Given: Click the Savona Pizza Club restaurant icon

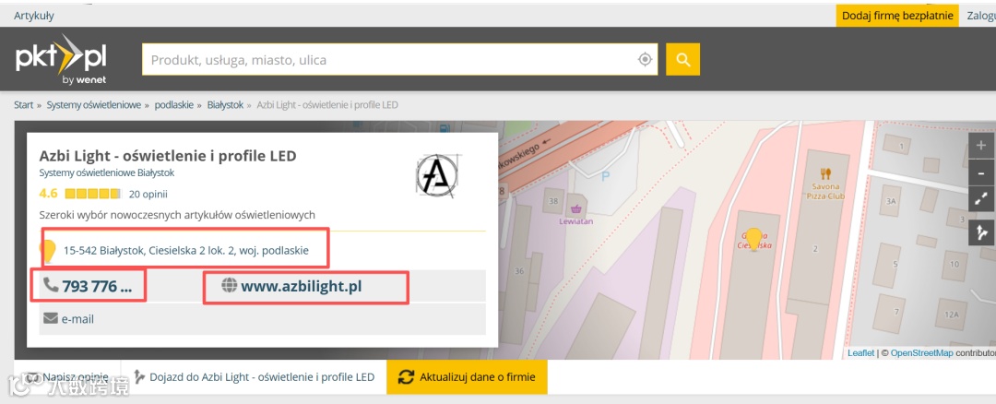Looking at the screenshot, I should (x=825, y=172).
